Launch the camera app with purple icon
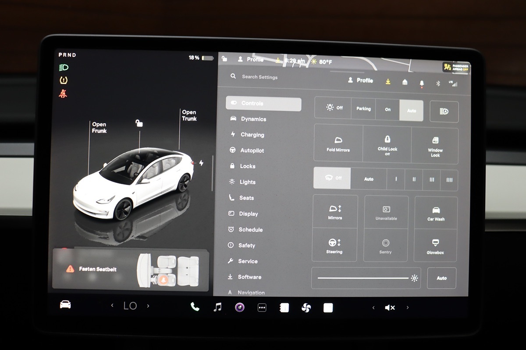The height and width of the screenshot is (350, 526). 239,307
